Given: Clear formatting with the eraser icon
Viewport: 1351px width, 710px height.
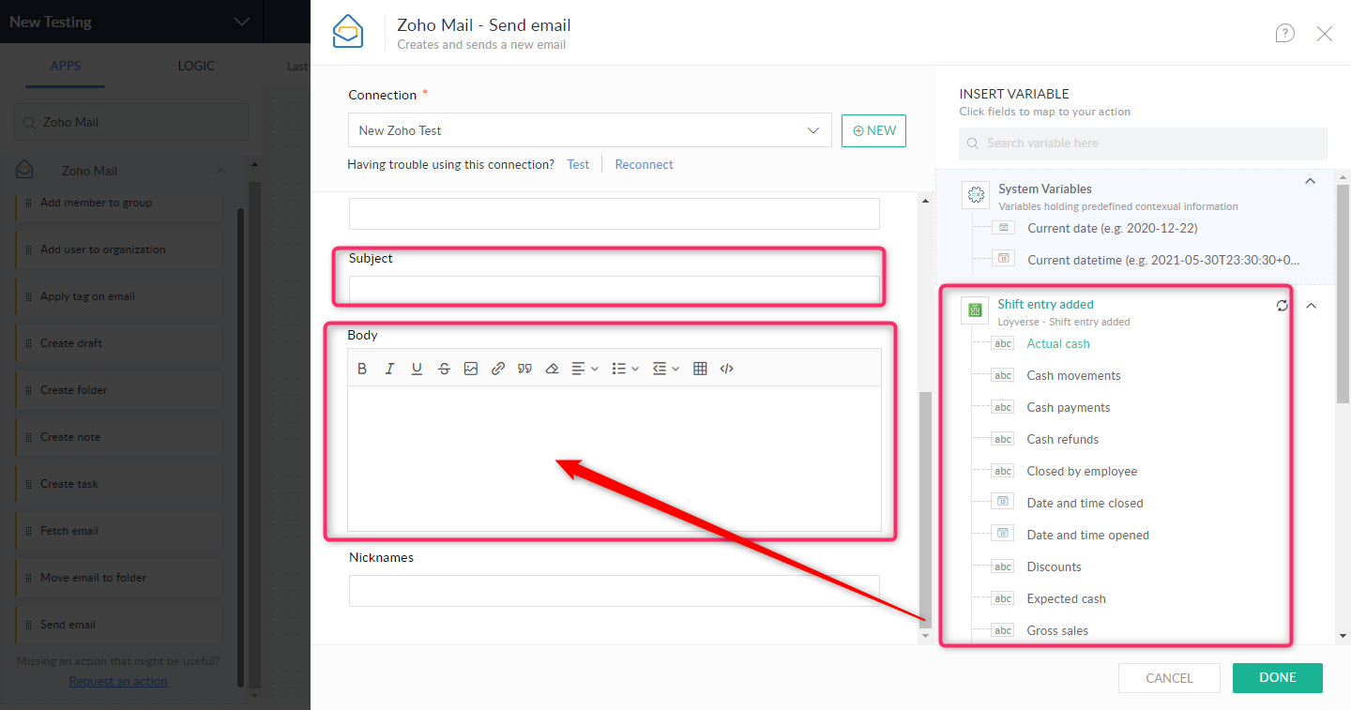Looking at the screenshot, I should [552, 368].
